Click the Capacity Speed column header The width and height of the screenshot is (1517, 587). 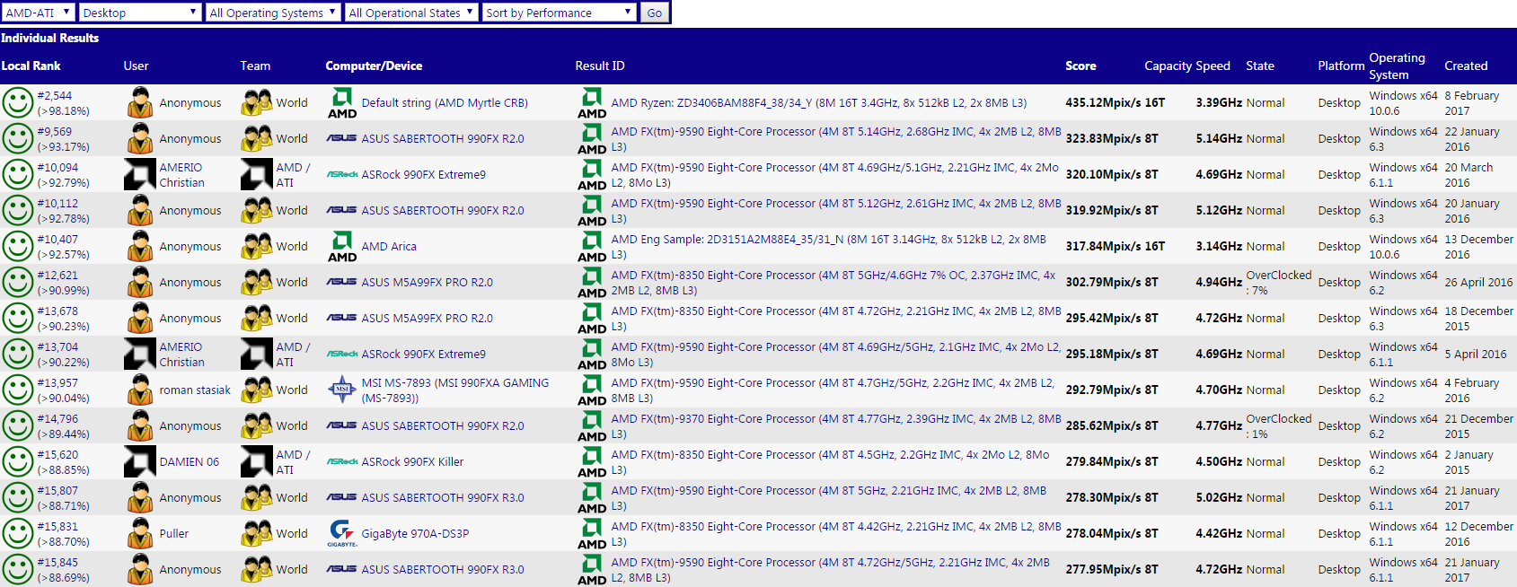tap(1187, 66)
